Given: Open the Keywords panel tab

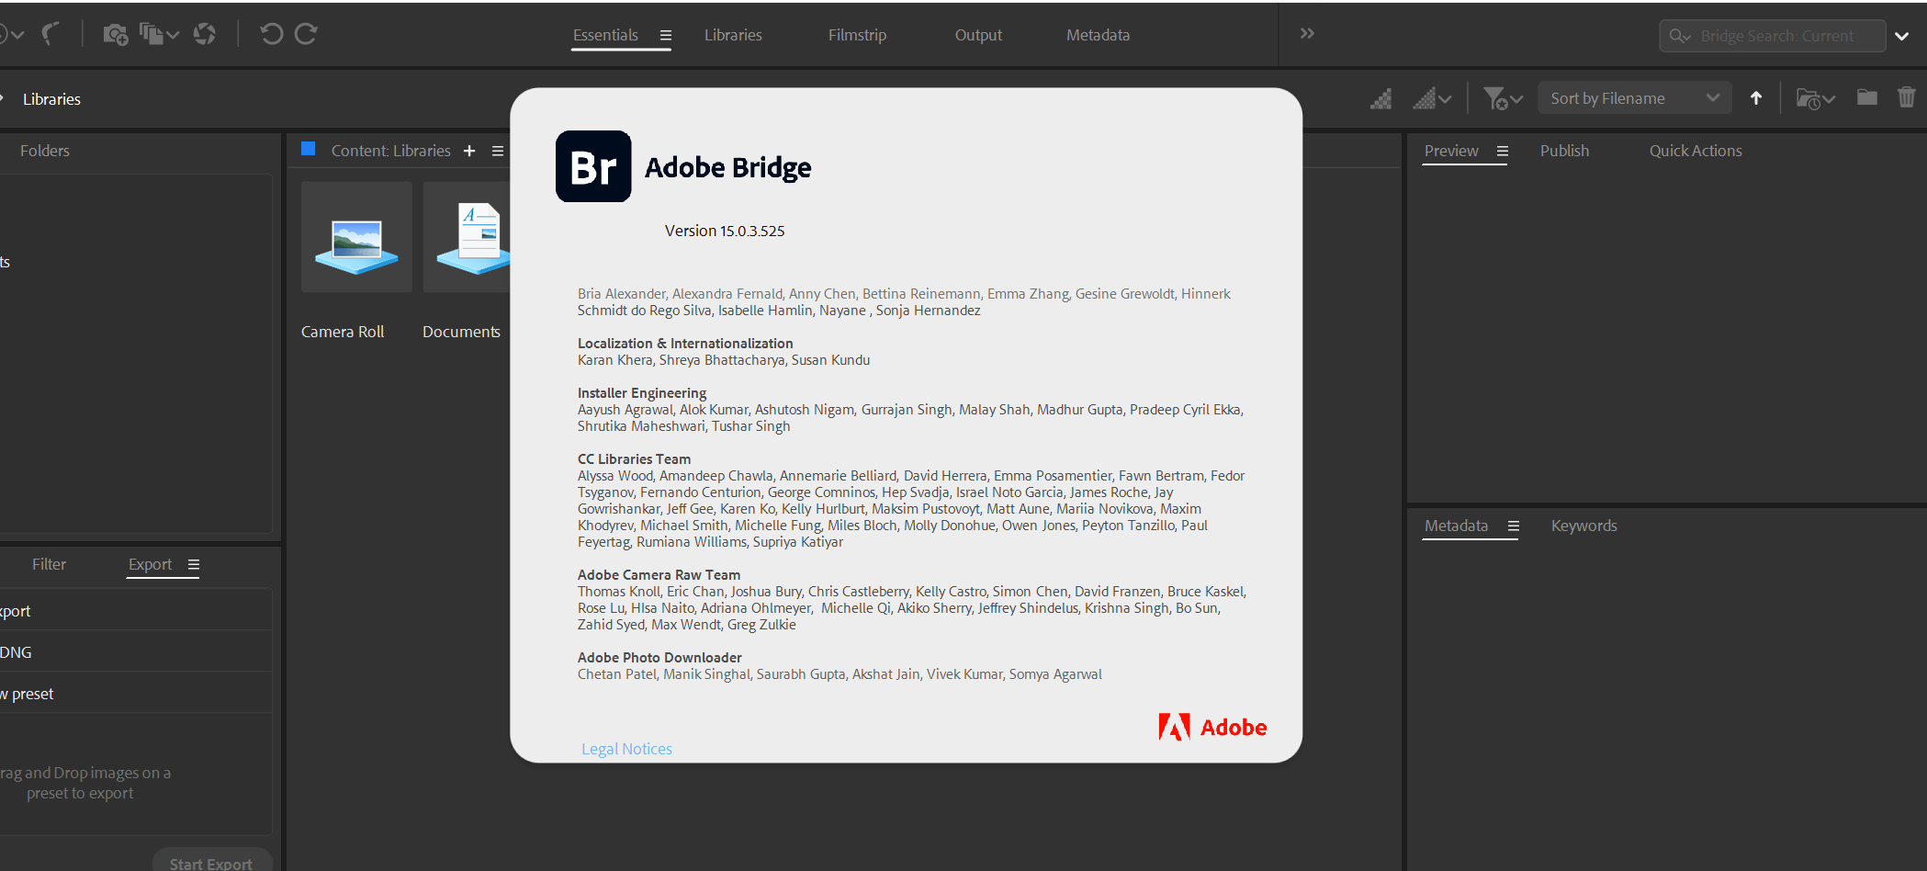Looking at the screenshot, I should click(1583, 526).
